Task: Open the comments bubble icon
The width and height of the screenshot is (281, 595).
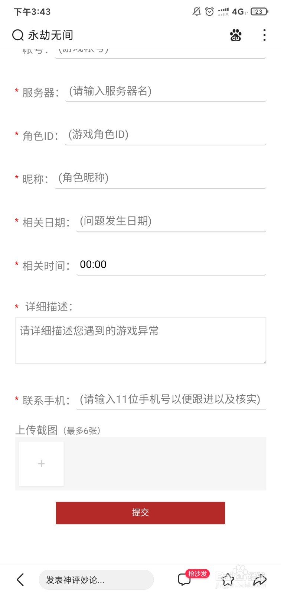Action: click(184, 580)
